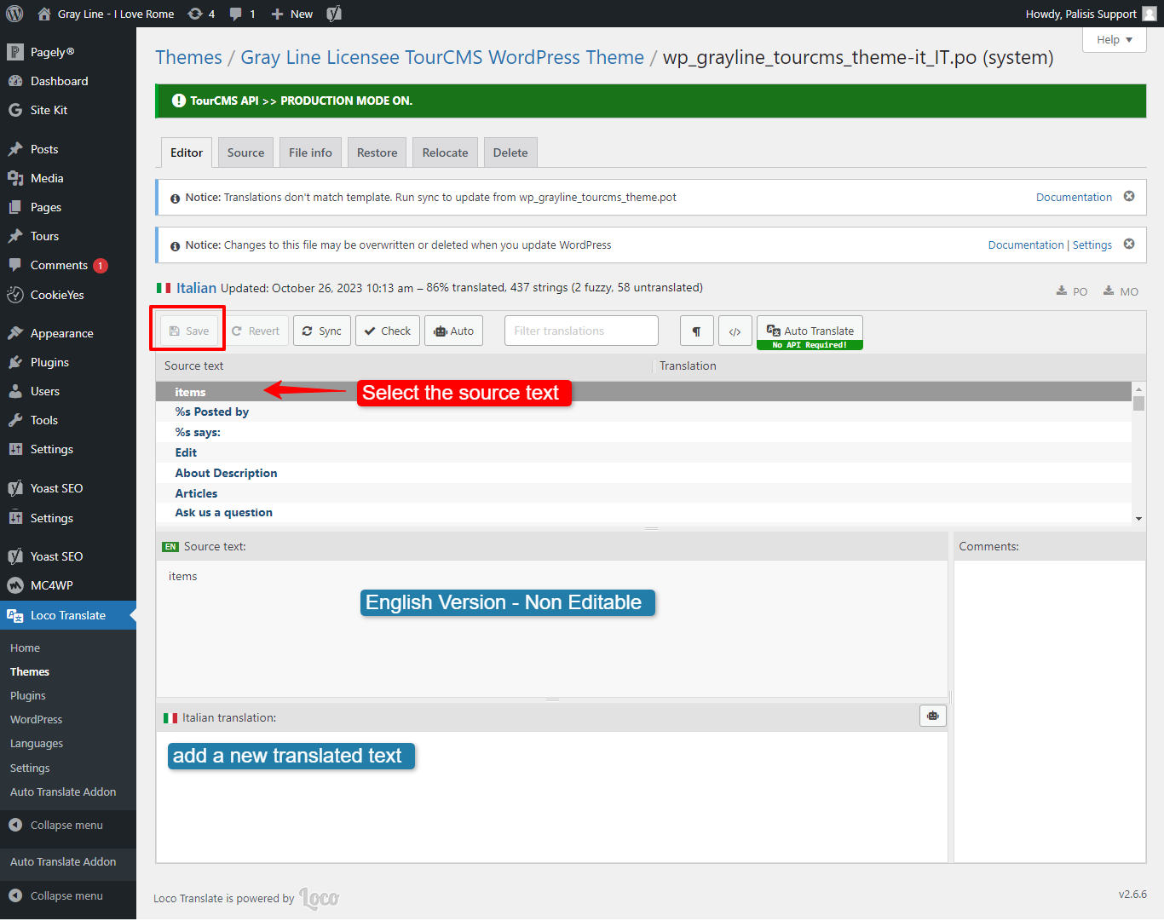Expand the Help dropdown

(1114, 39)
